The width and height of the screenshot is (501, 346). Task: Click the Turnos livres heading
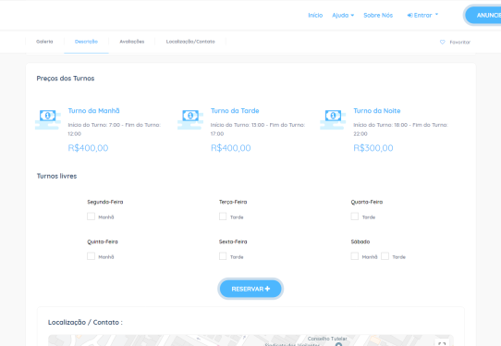point(57,176)
